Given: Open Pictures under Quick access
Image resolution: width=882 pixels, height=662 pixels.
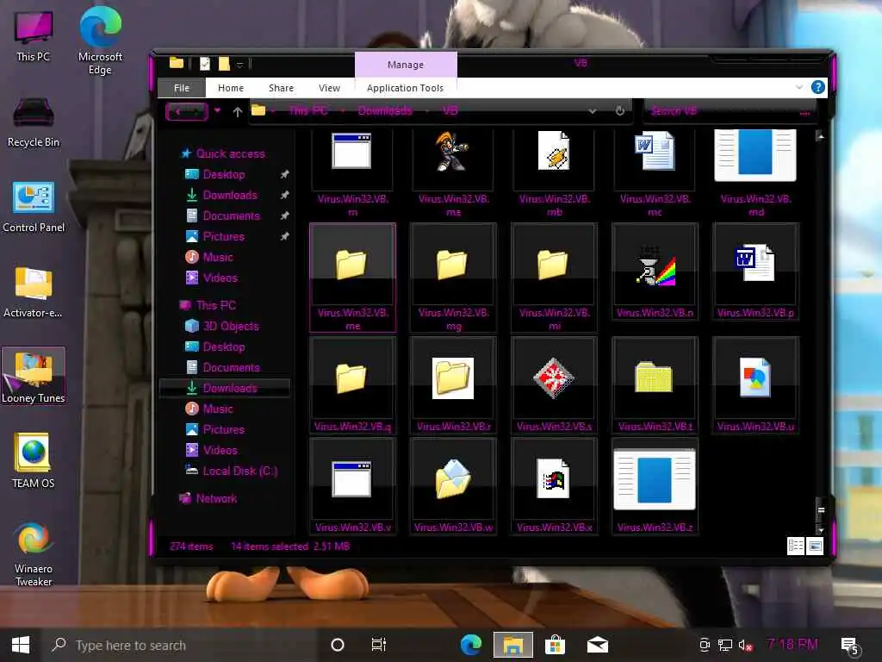Looking at the screenshot, I should (x=223, y=236).
